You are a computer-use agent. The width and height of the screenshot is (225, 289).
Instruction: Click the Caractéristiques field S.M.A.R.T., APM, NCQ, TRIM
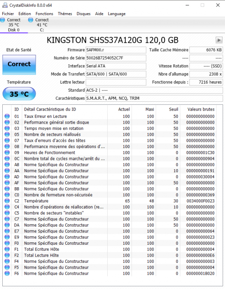pyautogui.click(x=154, y=98)
